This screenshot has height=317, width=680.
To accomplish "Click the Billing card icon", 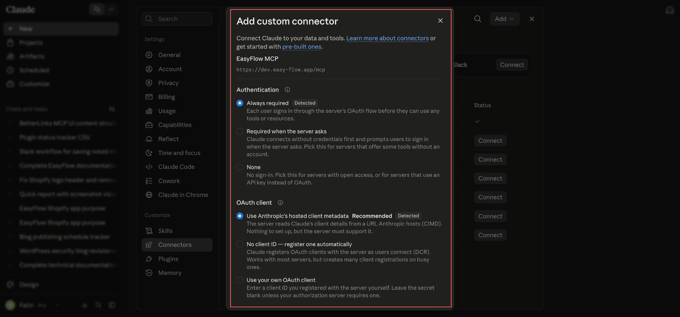I will click(x=149, y=97).
